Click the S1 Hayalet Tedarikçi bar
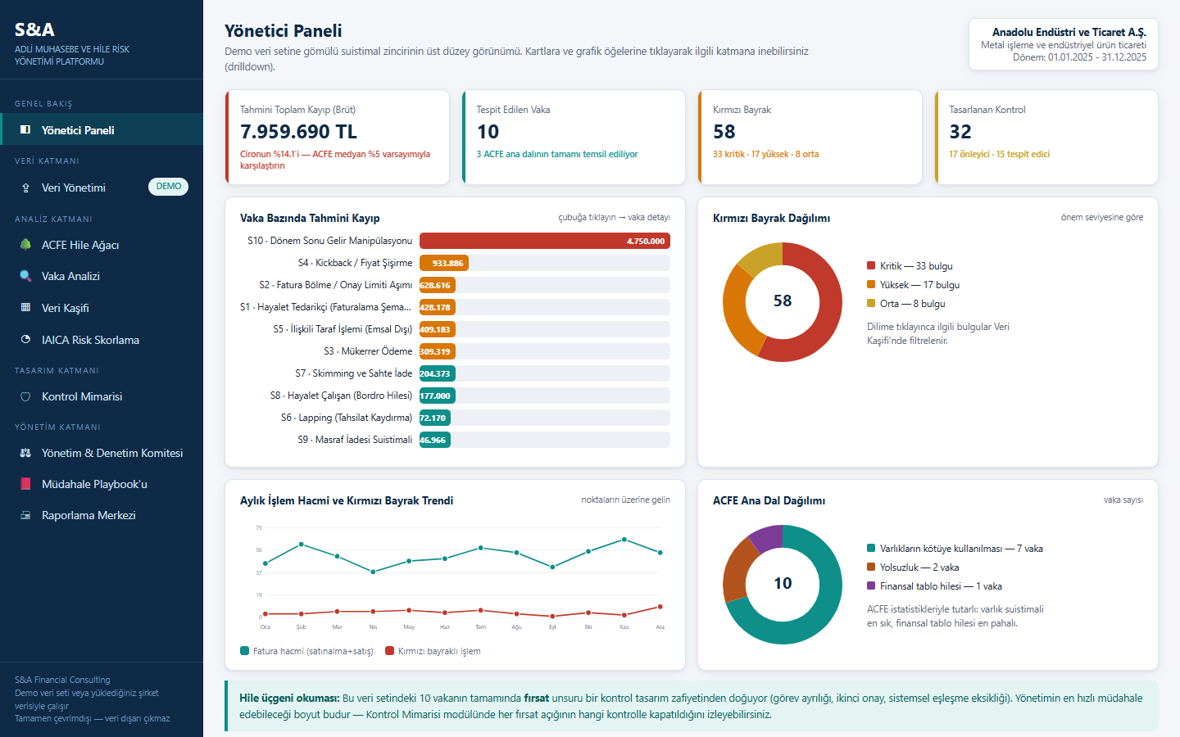This screenshot has width=1180, height=737. pos(437,307)
